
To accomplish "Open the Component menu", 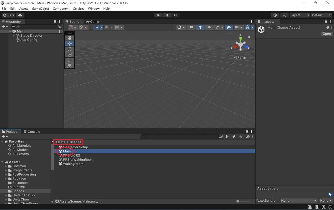I will tap(61, 9).
